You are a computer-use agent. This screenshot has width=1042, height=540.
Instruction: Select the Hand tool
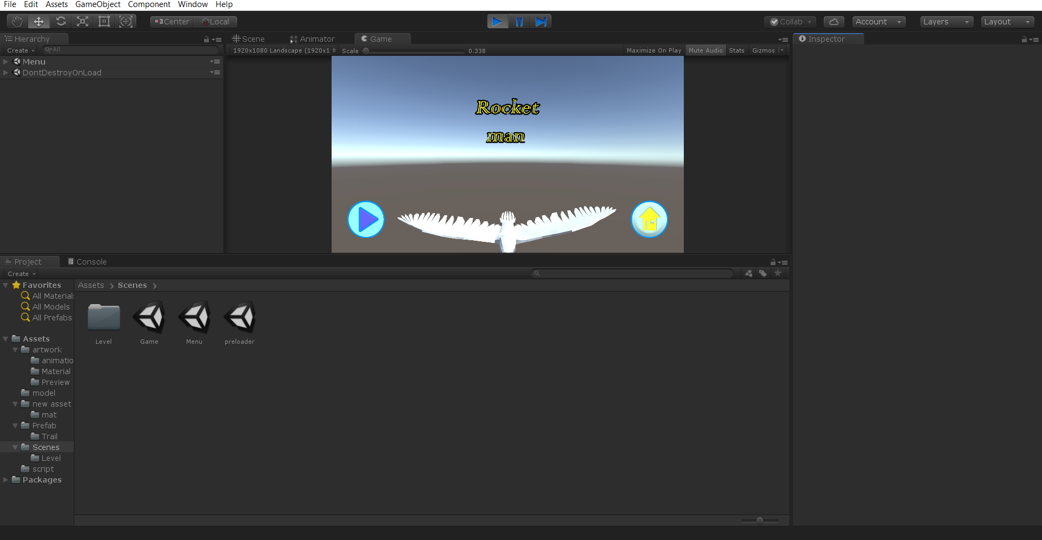click(16, 21)
